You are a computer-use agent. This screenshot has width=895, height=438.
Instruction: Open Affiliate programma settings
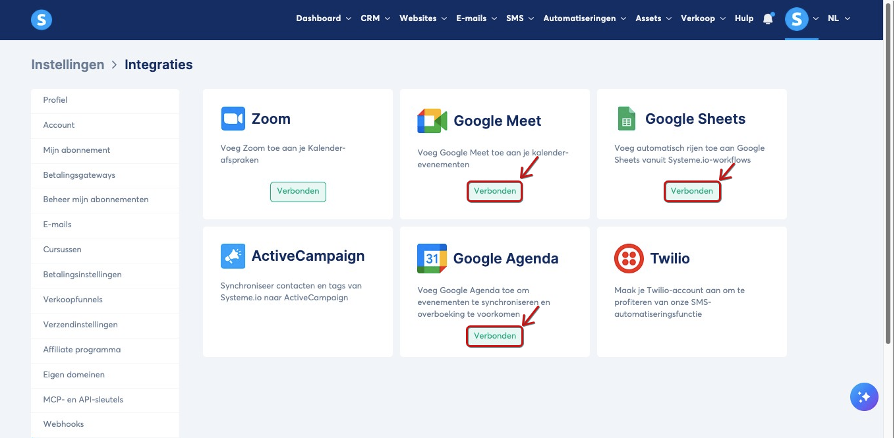coord(105,350)
